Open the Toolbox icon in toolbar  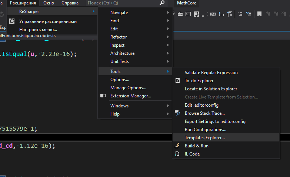(180, 14)
